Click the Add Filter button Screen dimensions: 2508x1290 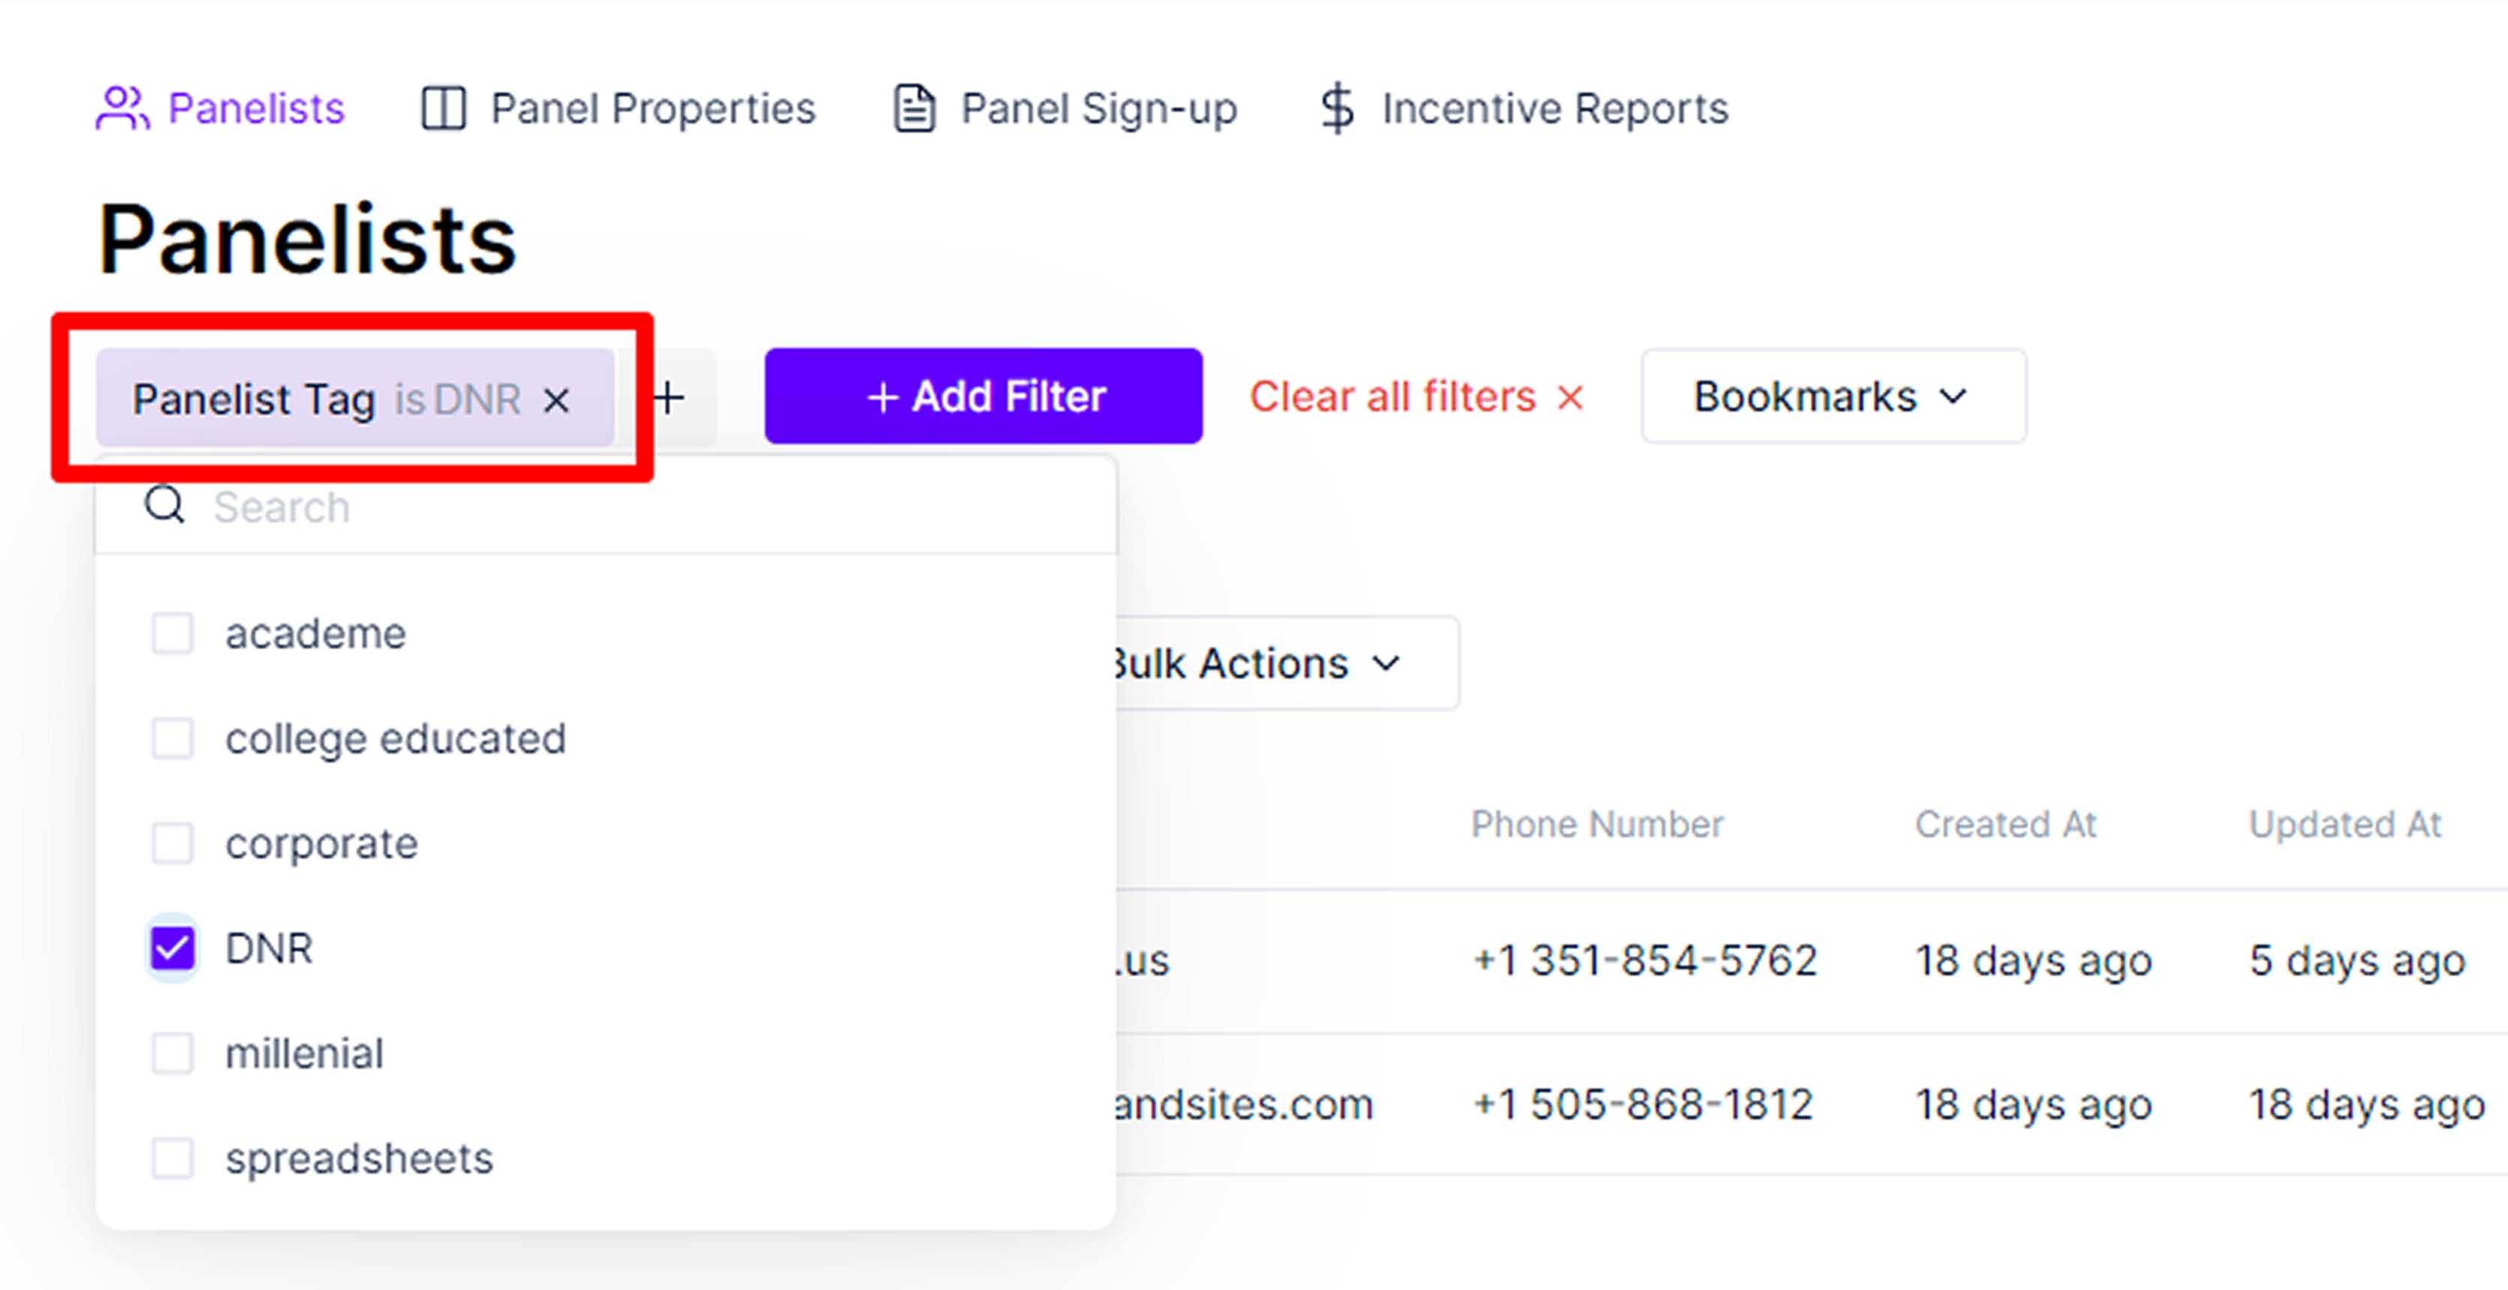pyautogui.click(x=983, y=396)
